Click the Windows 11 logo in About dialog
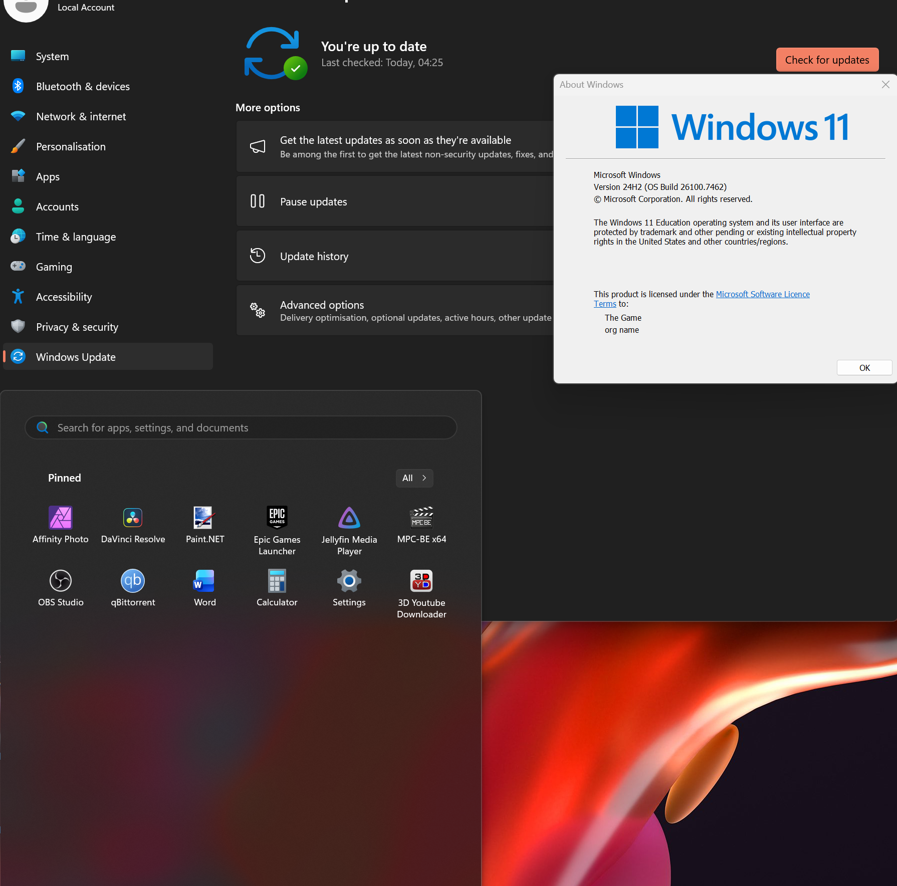This screenshot has height=886, width=897. coord(732,127)
